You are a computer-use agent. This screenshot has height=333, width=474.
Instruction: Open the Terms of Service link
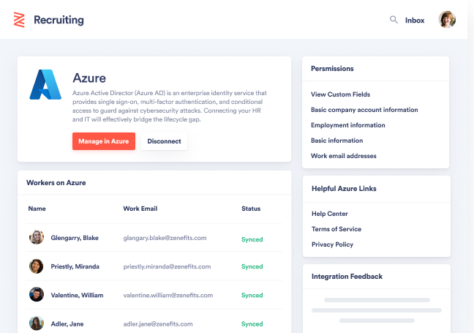tap(336, 229)
